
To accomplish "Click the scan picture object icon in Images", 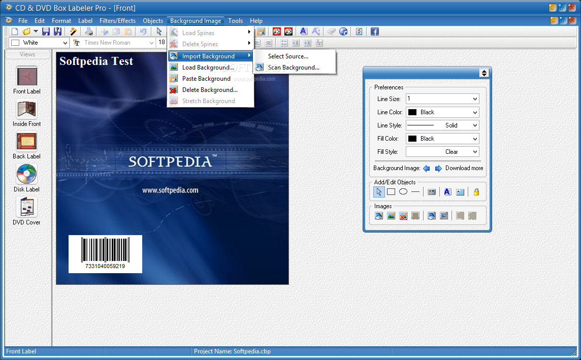I will 432,216.
